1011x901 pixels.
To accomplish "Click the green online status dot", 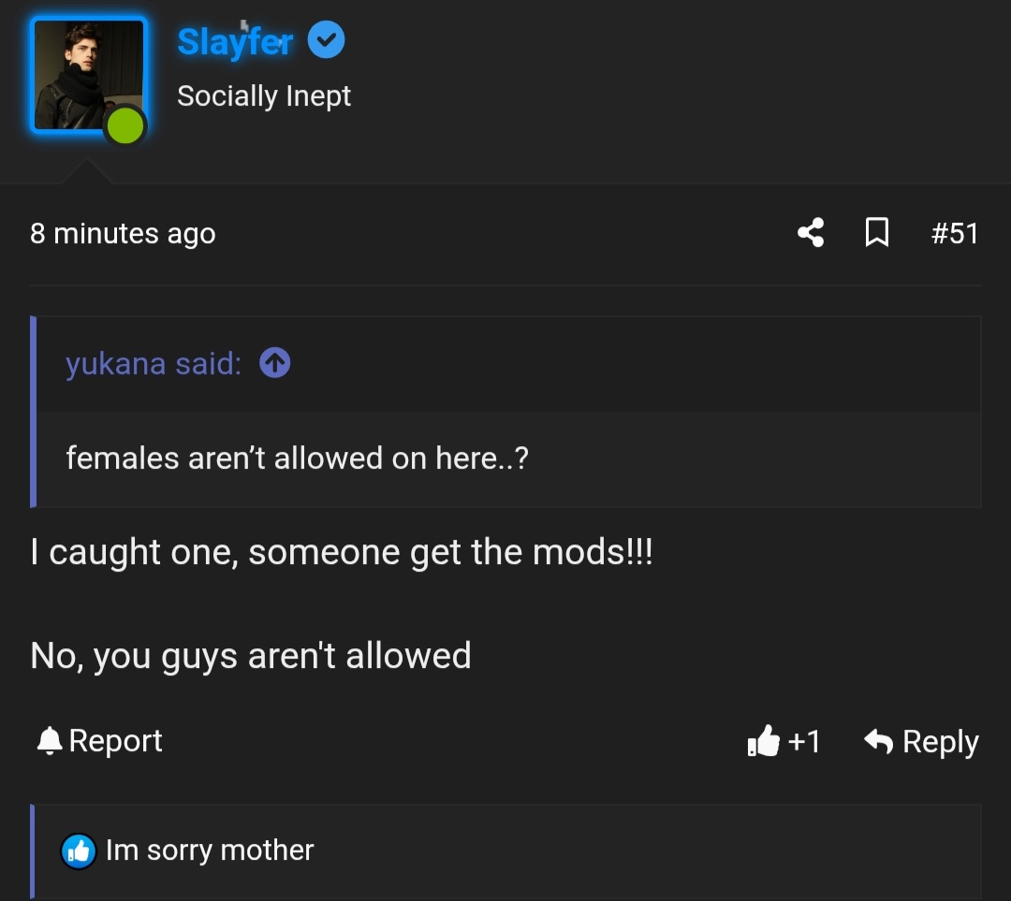I will point(125,125).
